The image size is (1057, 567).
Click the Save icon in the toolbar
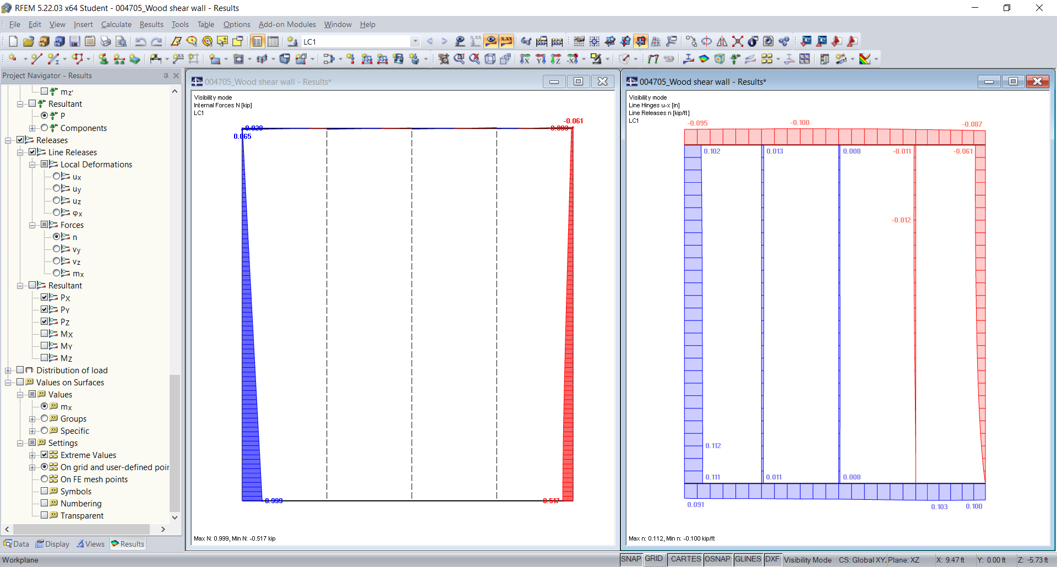click(74, 42)
